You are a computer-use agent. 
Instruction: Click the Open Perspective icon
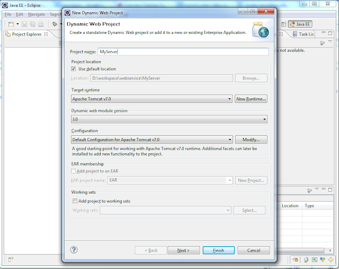284,24
